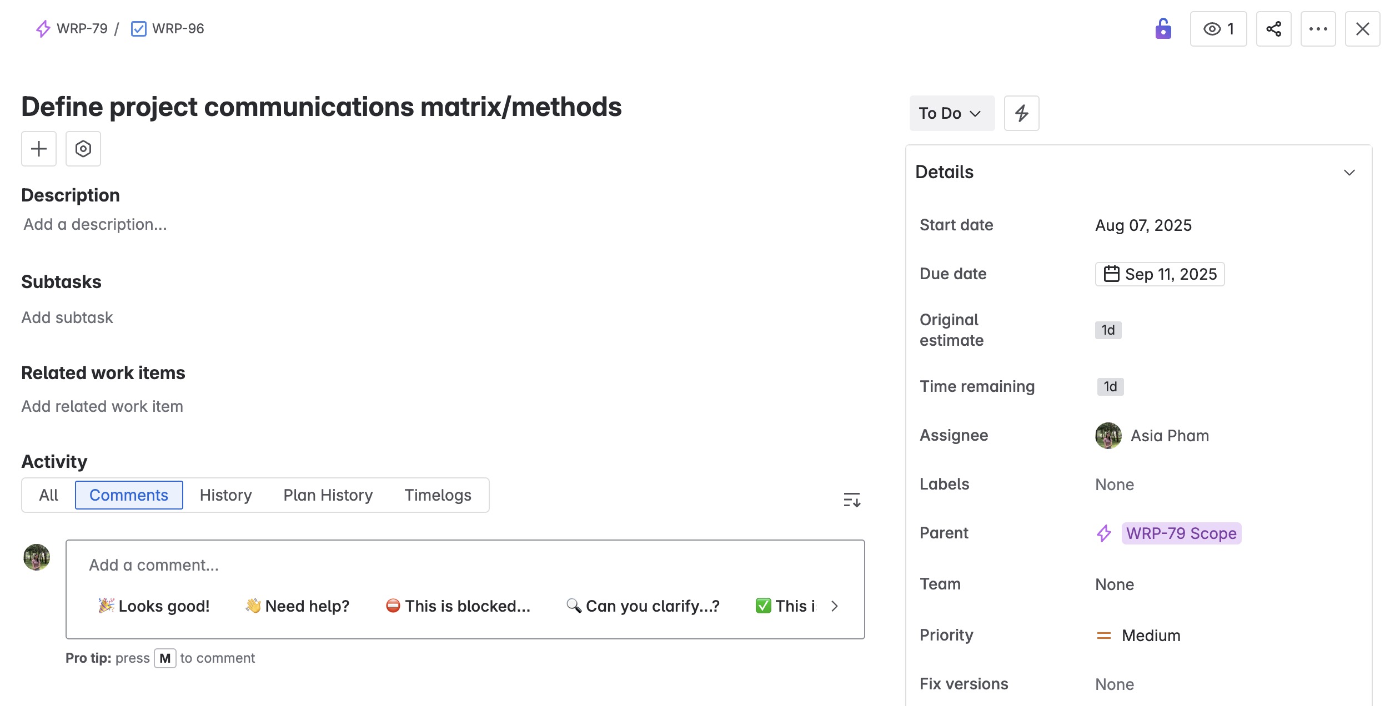Switch to the History tab
Screen dimensions: 1395x706
point(225,495)
